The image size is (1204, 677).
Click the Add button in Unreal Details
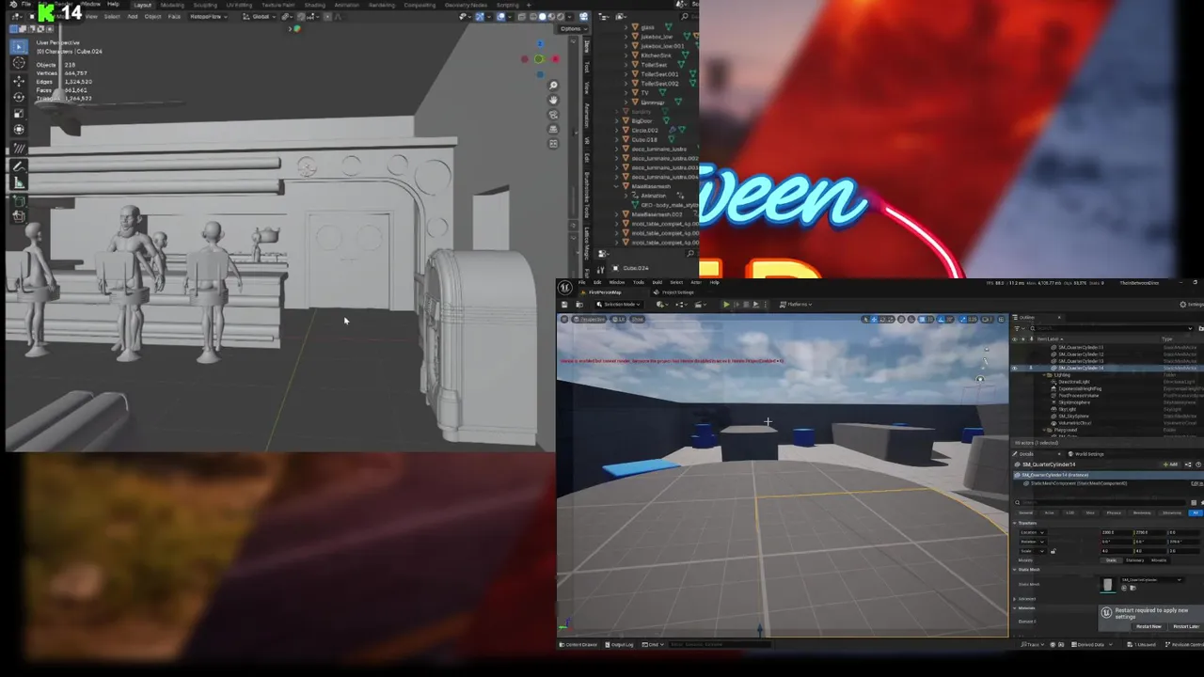click(1171, 464)
